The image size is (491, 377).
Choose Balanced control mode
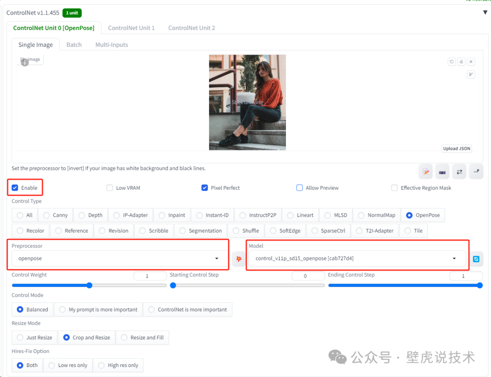33,309
